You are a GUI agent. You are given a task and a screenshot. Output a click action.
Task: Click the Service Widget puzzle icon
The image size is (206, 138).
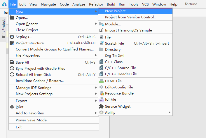(101, 106)
